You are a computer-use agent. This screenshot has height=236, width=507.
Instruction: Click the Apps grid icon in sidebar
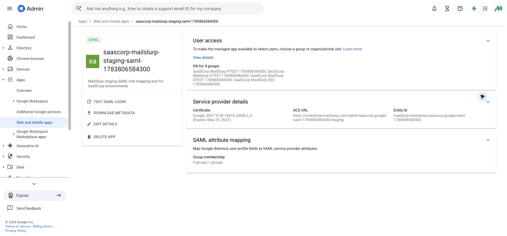10,80
